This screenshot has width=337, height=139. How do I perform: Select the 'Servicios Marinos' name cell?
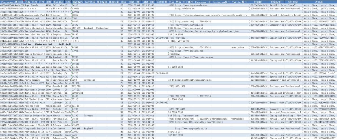point(35,35)
